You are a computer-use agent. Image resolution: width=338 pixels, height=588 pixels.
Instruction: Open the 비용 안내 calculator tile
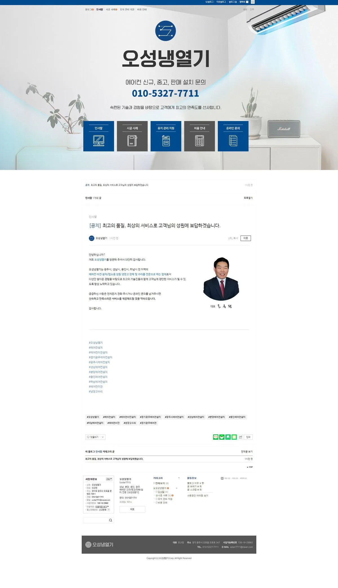[x=199, y=136]
